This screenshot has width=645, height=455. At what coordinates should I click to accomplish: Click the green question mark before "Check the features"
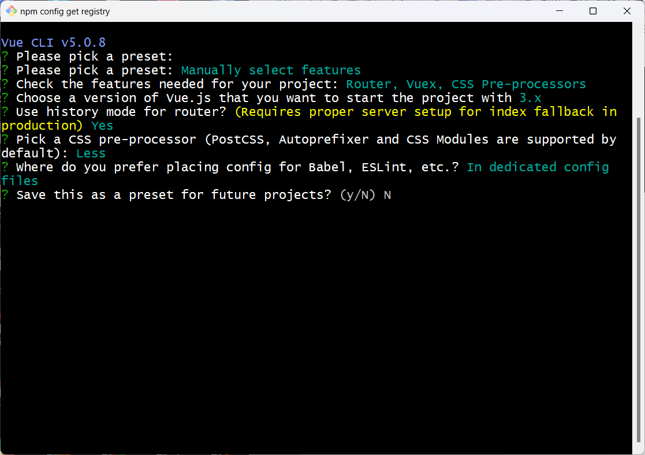click(5, 84)
